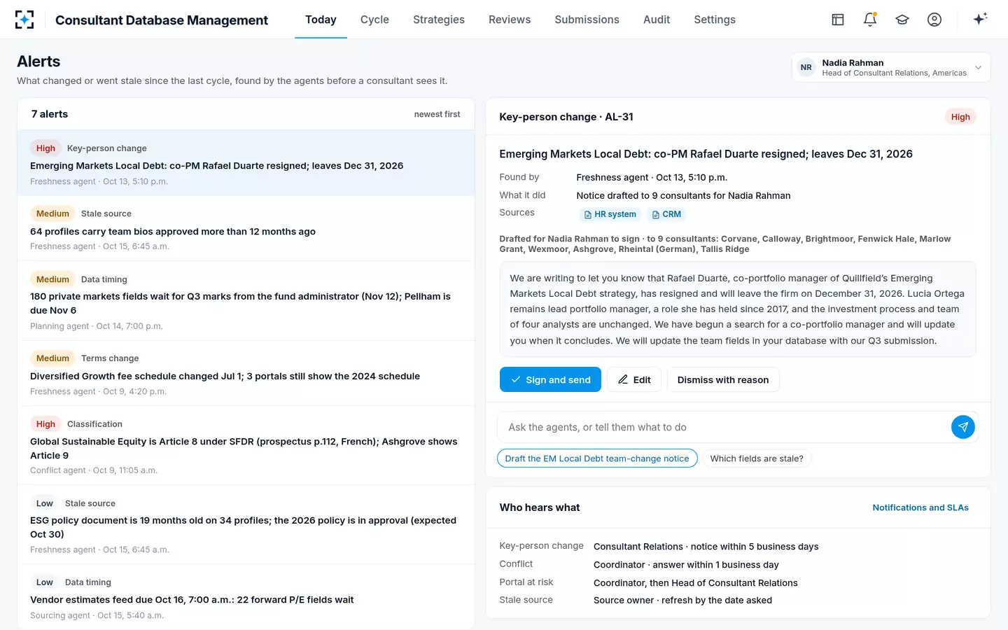Open the HR system source chip

(610, 214)
